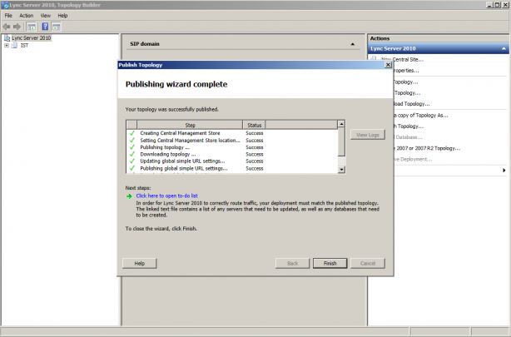511x337 pixels.
Task: Click the Back arrow toolbar icon
Action: click(x=6, y=27)
